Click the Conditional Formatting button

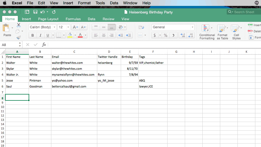click(207, 32)
